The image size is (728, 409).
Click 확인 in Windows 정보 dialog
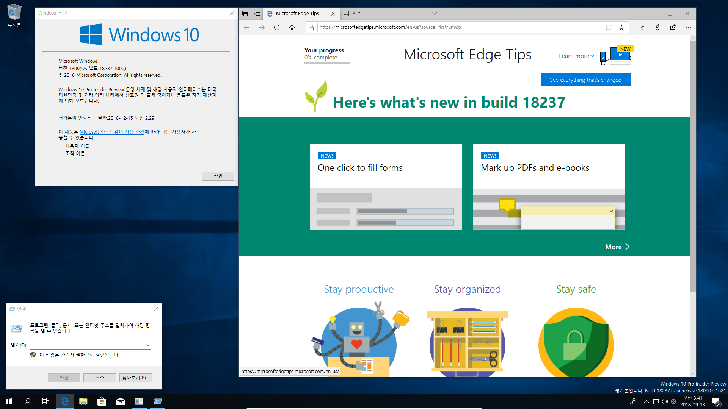click(218, 176)
